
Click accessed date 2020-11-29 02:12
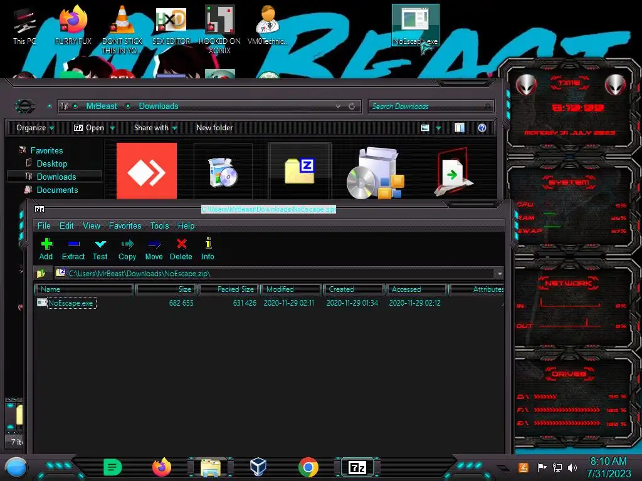click(414, 303)
